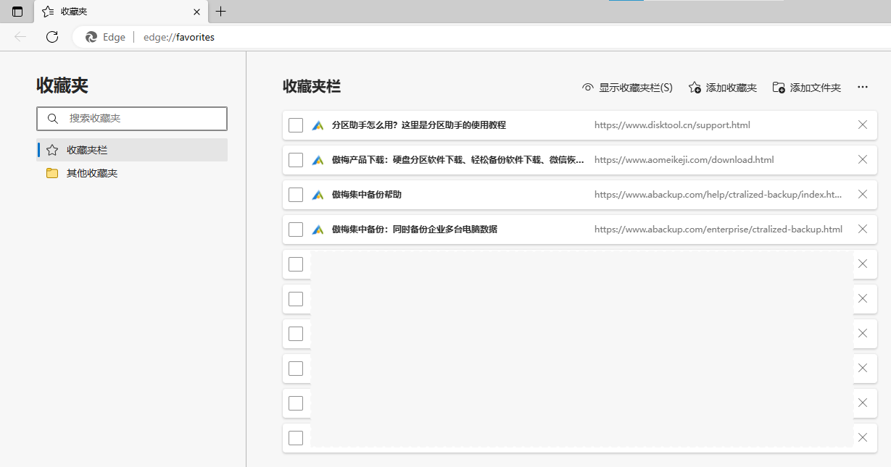The width and height of the screenshot is (891, 467).
Task: Delete the 分区助手怎么用 favorite with X
Action: [863, 125]
